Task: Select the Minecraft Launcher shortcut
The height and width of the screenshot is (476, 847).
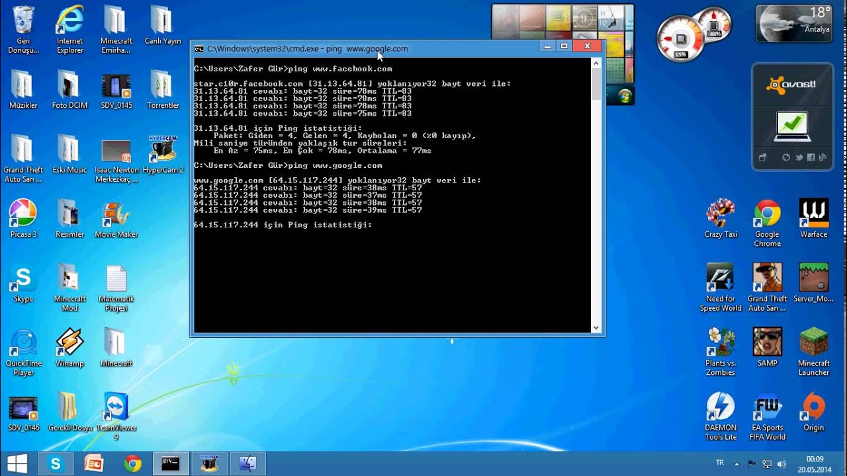Action: pyautogui.click(x=813, y=352)
